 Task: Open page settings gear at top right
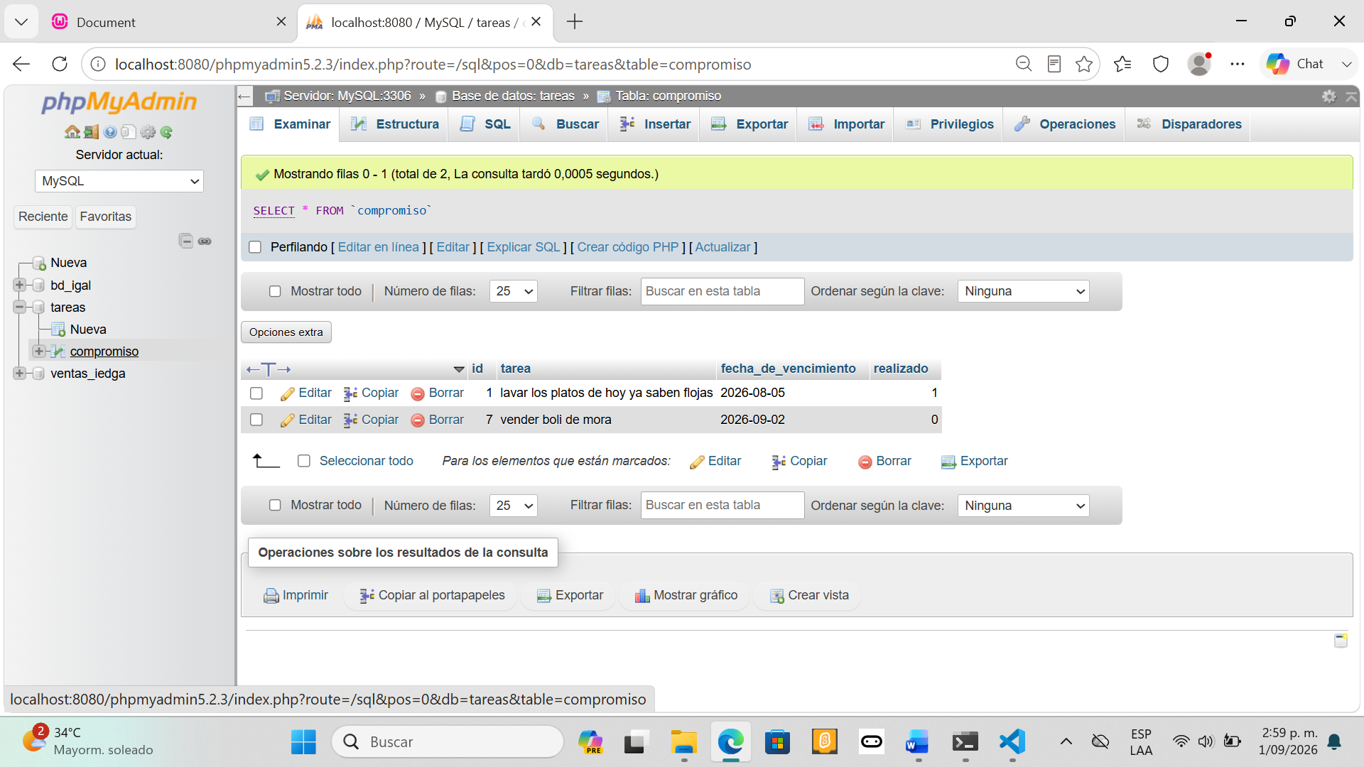coord(1328,96)
